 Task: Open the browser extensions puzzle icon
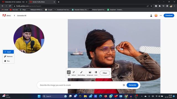click(x=160, y=6)
